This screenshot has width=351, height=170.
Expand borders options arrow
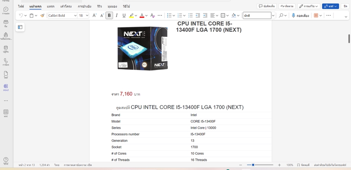[x=228, y=16]
